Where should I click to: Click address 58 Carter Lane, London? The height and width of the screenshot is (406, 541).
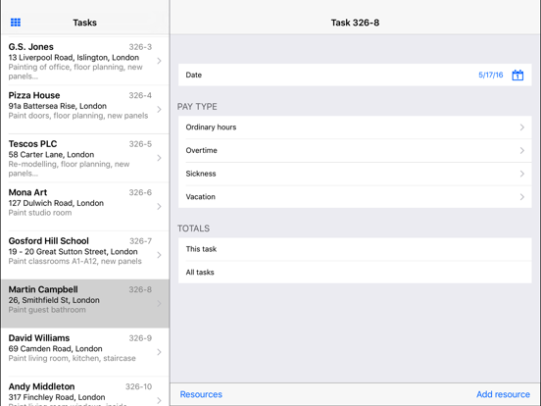coord(51,154)
